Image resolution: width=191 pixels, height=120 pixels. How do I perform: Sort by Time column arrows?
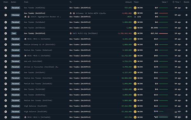[180, 2]
